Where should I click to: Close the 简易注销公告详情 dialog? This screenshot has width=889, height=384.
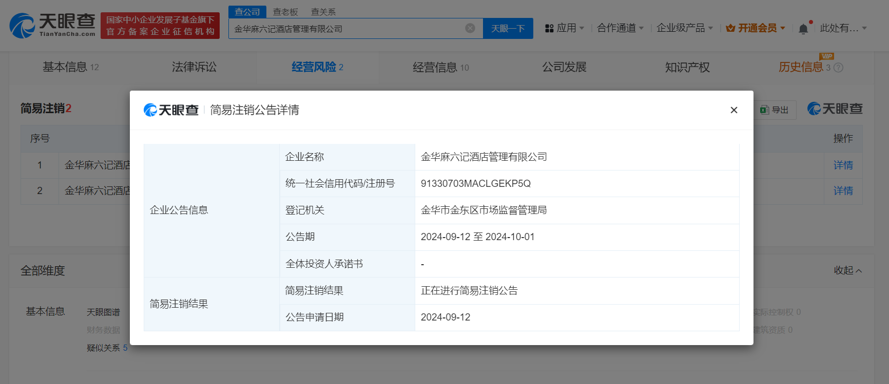(x=733, y=110)
